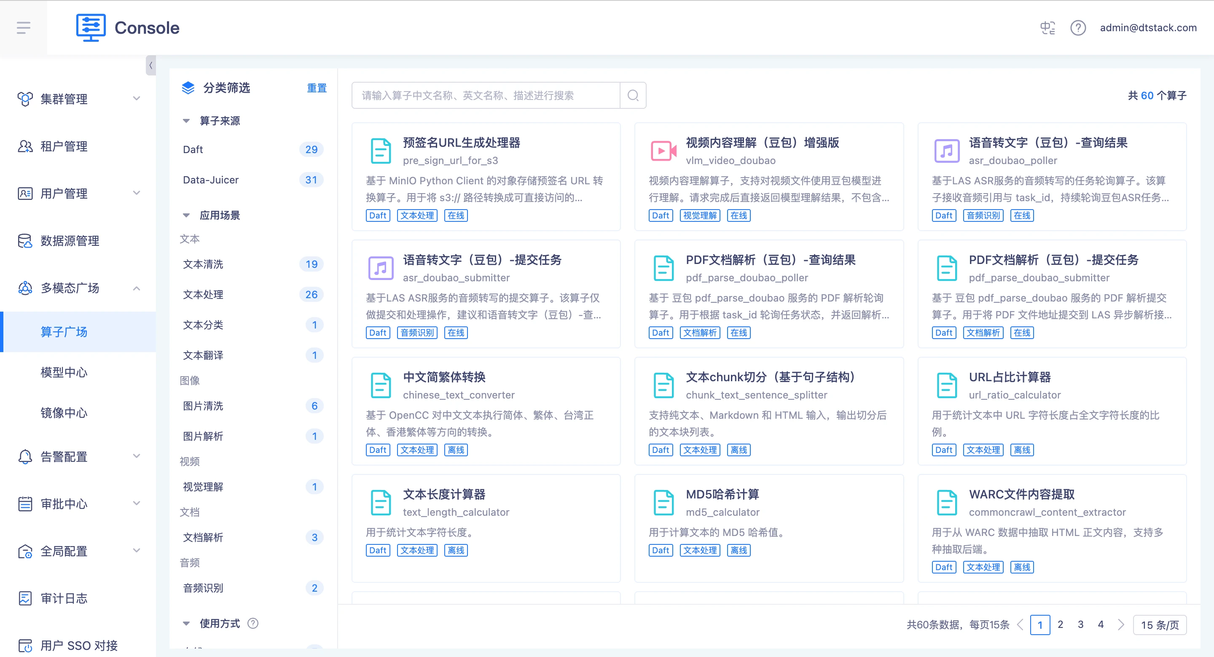Collapse the 多模态广场 menu chevron

pyautogui.click(x=137, y=288)
